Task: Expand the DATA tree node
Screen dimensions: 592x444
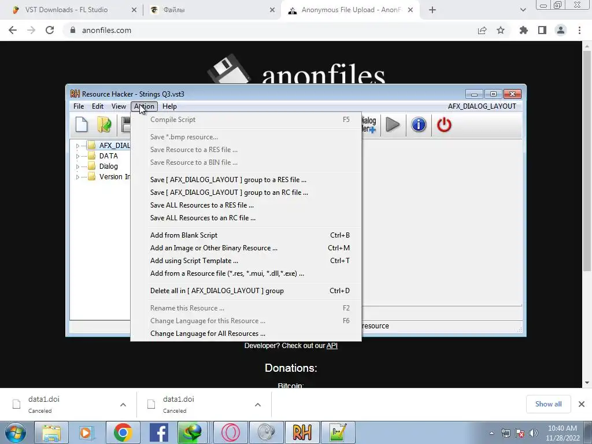Action: coord(78,156)
